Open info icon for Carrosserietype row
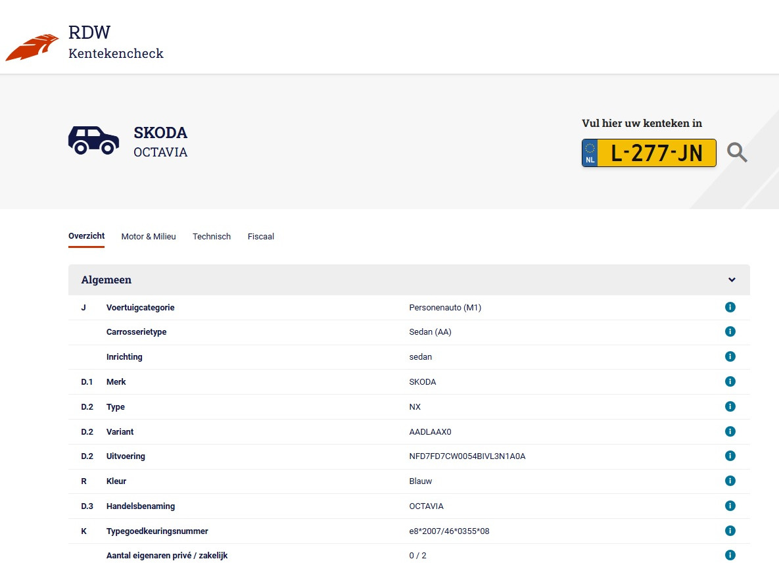This screenshot has width=779, height=584. (730, 331)
